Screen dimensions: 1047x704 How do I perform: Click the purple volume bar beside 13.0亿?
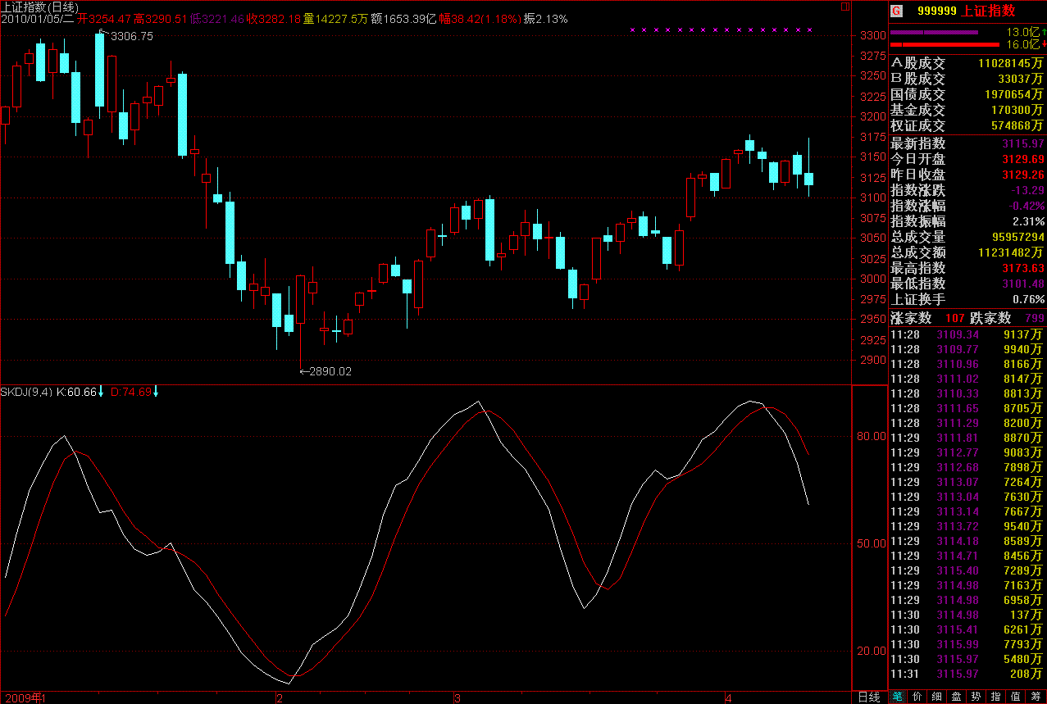coord(934,33)
